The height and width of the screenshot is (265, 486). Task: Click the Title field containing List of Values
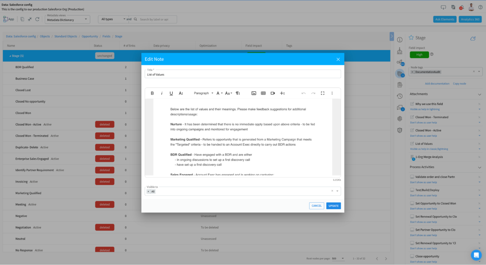coord(242,74)
